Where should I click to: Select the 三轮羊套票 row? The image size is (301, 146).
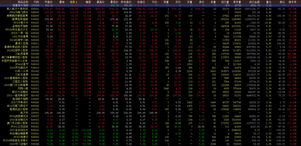[x=151, y=75]
